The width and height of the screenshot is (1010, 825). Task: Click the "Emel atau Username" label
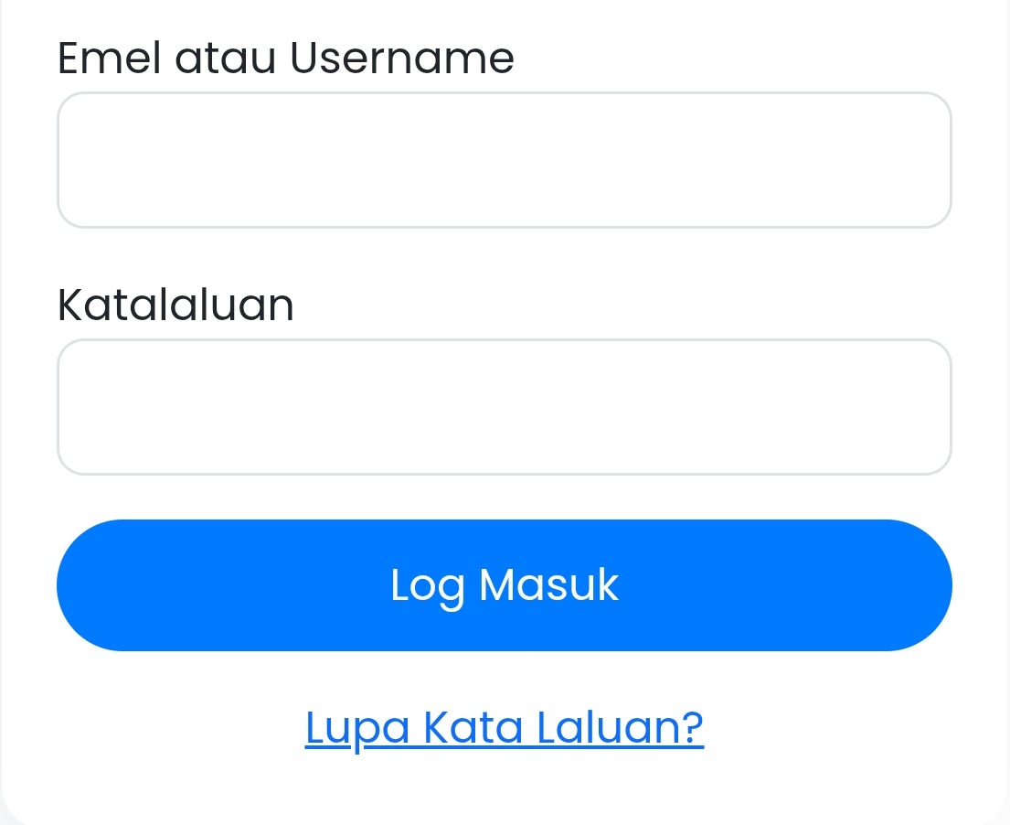pyautogui.click(x=285, y=59)
